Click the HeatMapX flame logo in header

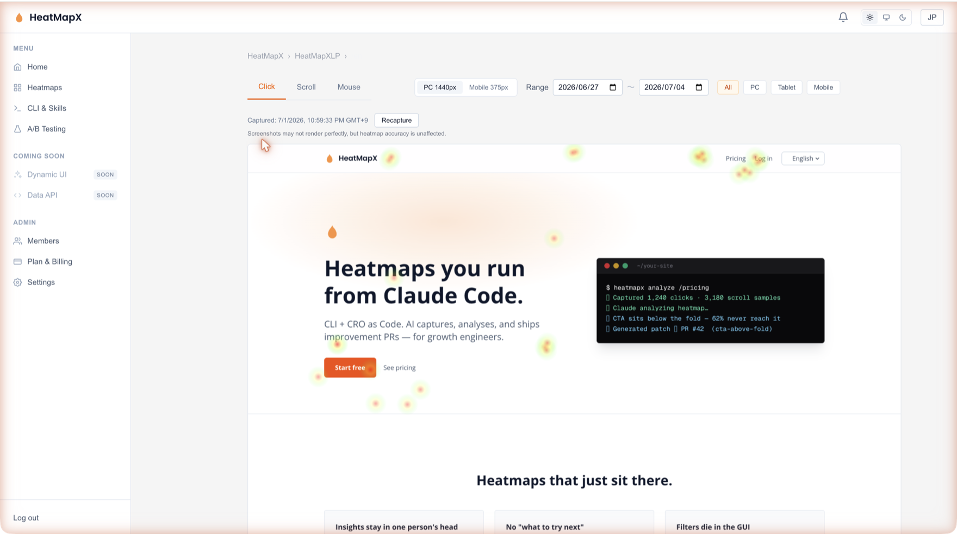point(19,17)
